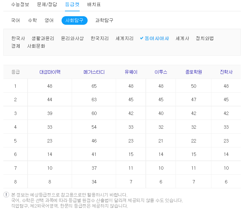Select the 사회탐구 pill button

click(74, 20)
